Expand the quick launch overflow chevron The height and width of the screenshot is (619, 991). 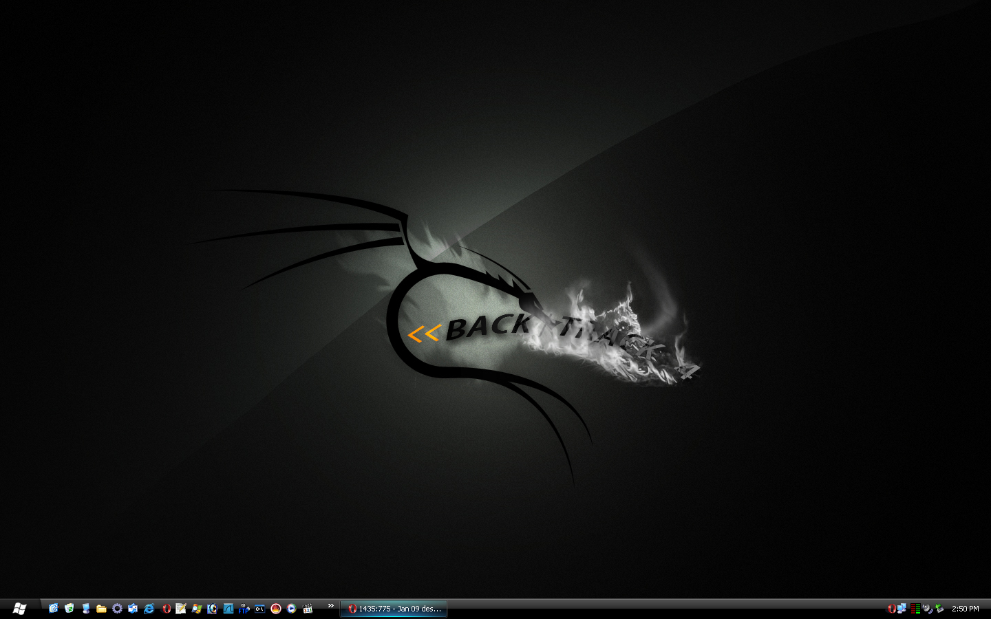coord(330,606)
